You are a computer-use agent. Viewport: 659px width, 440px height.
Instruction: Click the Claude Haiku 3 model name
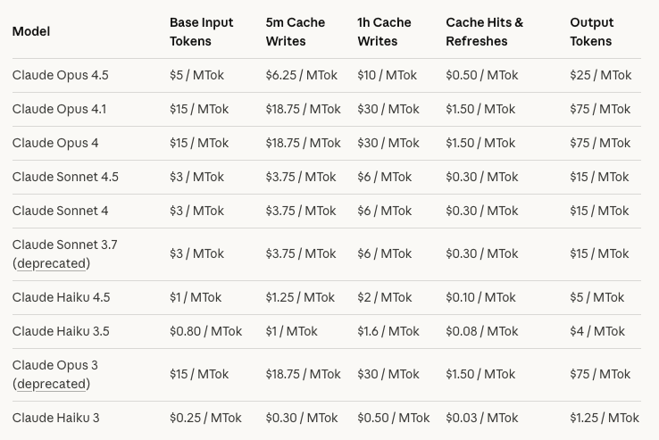[55, 419]
